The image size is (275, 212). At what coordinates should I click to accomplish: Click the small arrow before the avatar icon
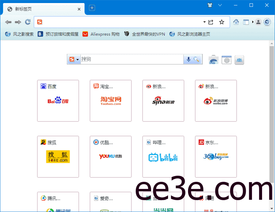[x=253, y=22]
